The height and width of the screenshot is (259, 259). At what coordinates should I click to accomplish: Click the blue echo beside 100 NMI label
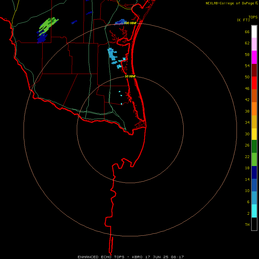(120, 22)
